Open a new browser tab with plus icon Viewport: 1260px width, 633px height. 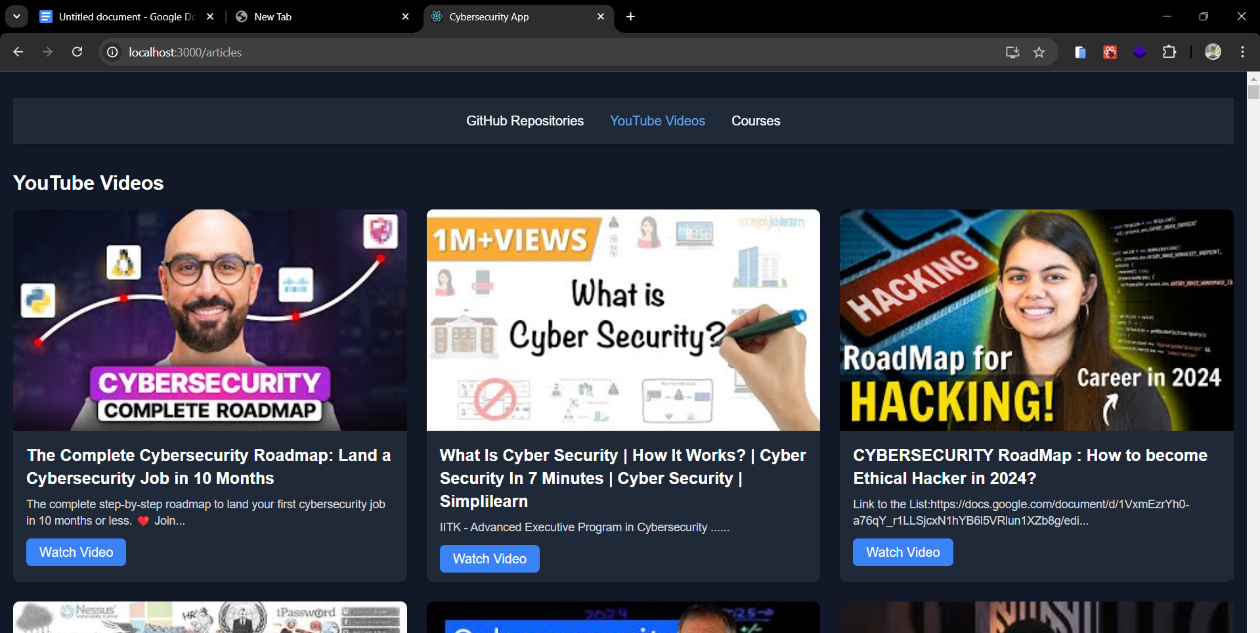(x=630, y=16)
